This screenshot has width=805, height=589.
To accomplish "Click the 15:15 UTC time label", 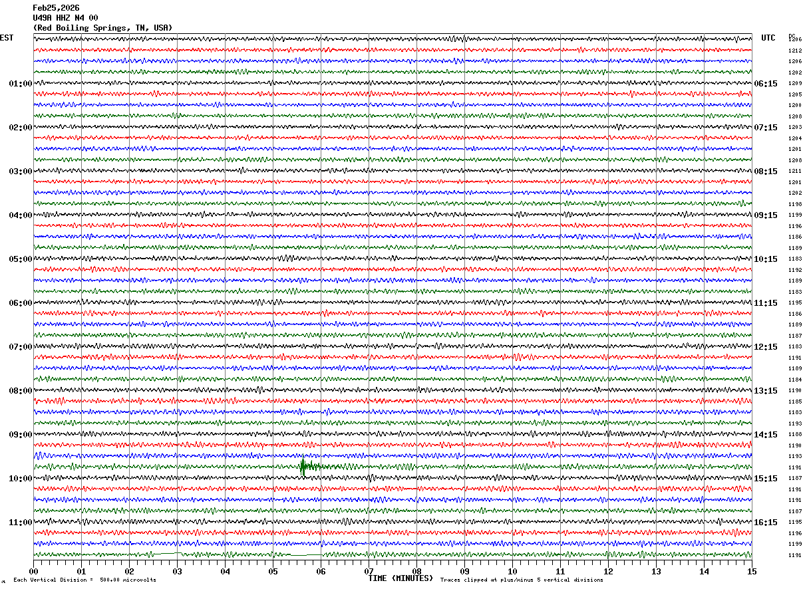I will [x=766, y=479].
